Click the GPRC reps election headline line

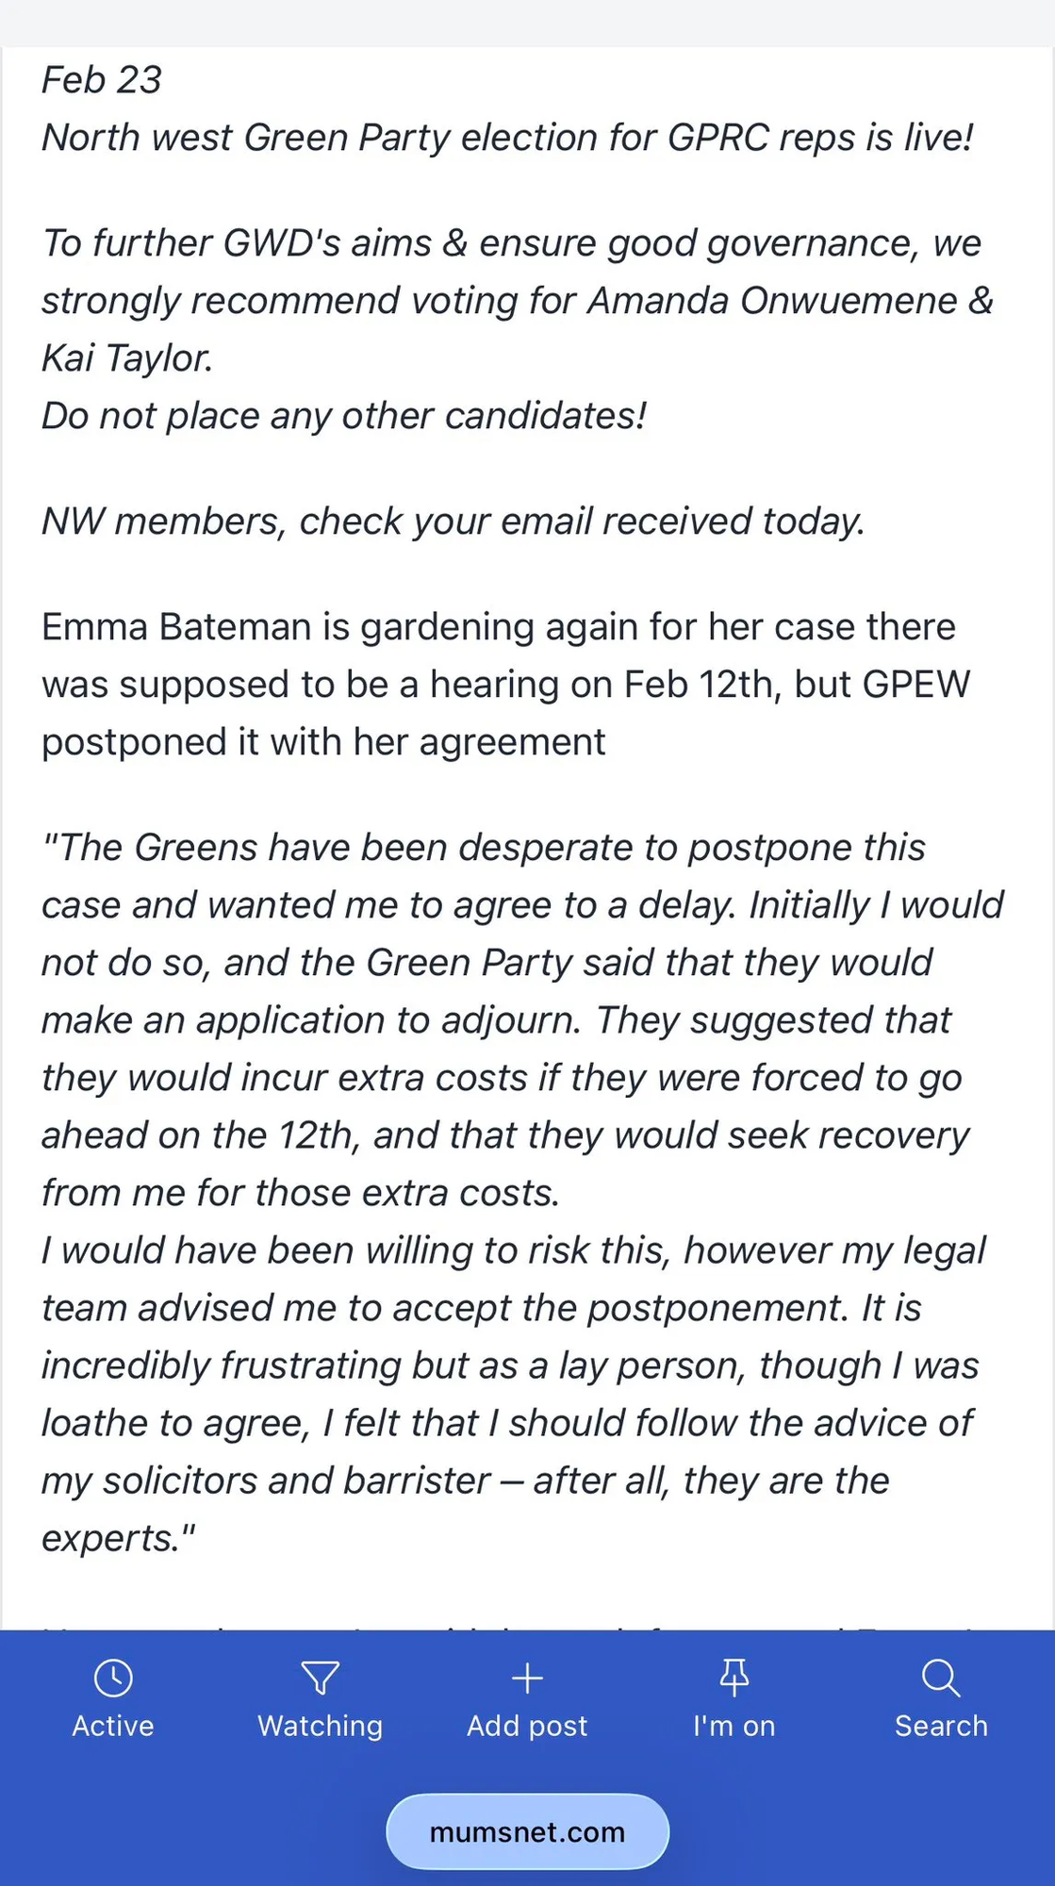(507, 138)
